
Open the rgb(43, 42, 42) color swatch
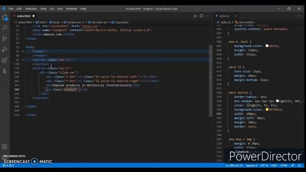(248, 105)
